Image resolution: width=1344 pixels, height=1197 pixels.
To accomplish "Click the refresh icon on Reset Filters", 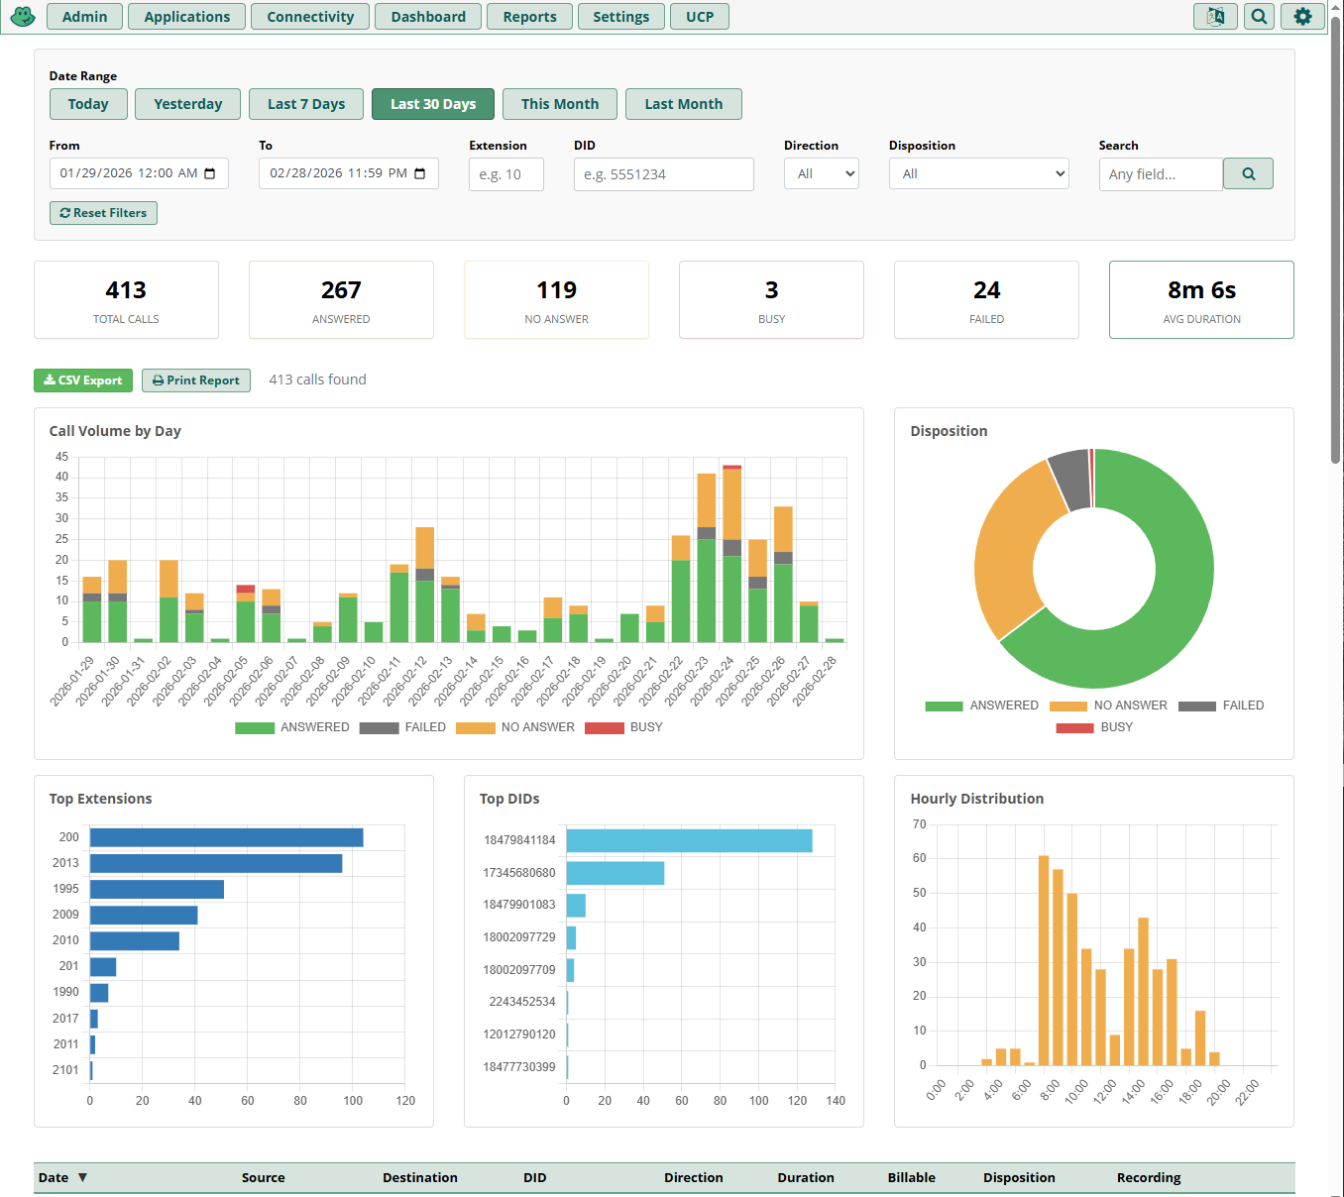I will [x=64, y=212].
